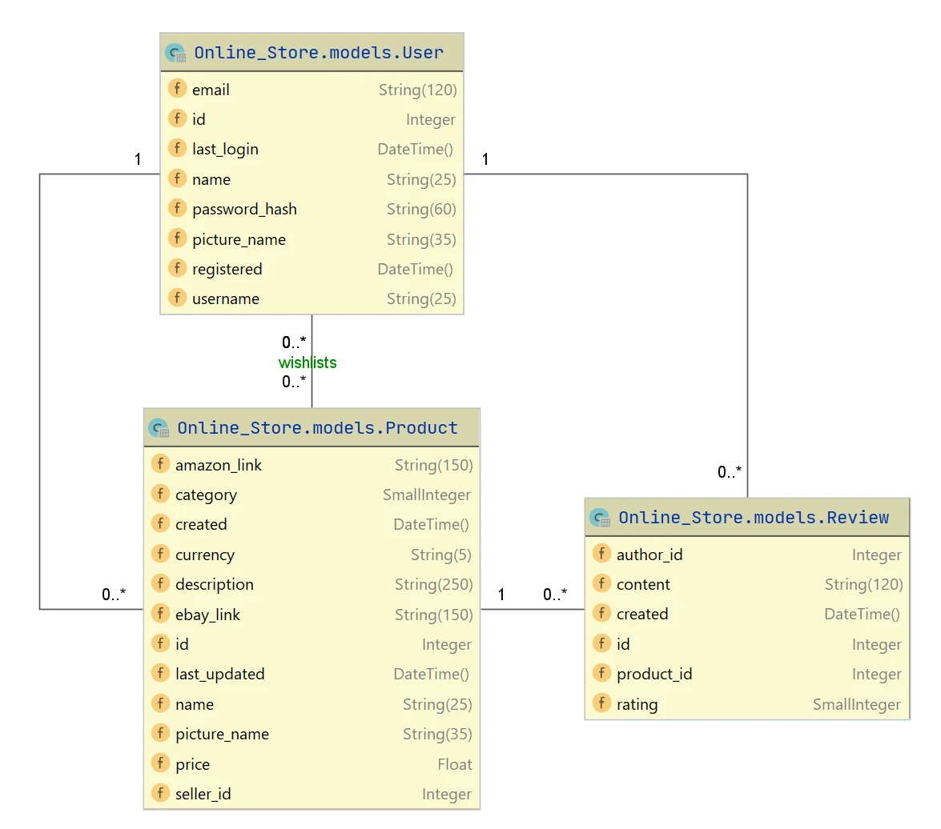Image resolution: width=941 pixels, height=829 pixels.
Task: Click the field icon next to author_id
Action: [601, 554]
